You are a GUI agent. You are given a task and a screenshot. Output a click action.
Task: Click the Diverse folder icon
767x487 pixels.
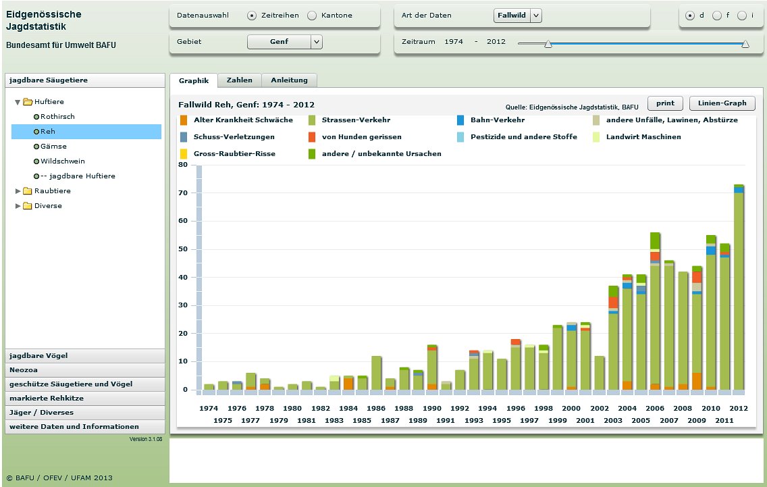pos(28,206)
